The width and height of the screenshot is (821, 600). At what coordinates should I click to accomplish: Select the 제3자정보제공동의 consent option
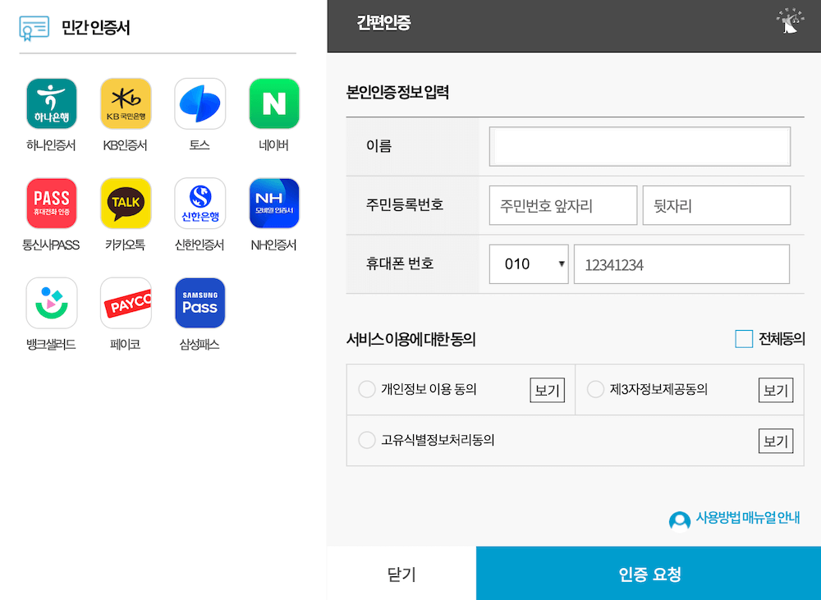[595, 390]
